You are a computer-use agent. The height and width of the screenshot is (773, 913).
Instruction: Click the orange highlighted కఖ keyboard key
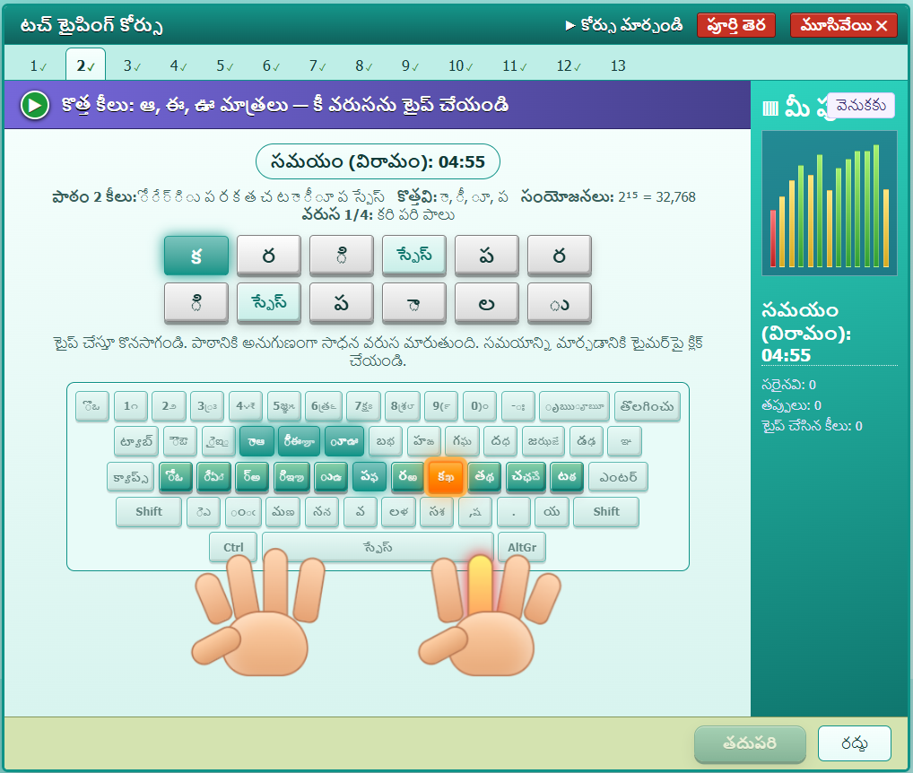[x=446, y=477]
